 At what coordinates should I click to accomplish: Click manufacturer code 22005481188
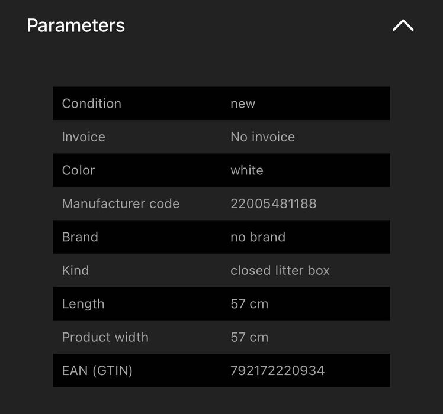tap(274, 203)
